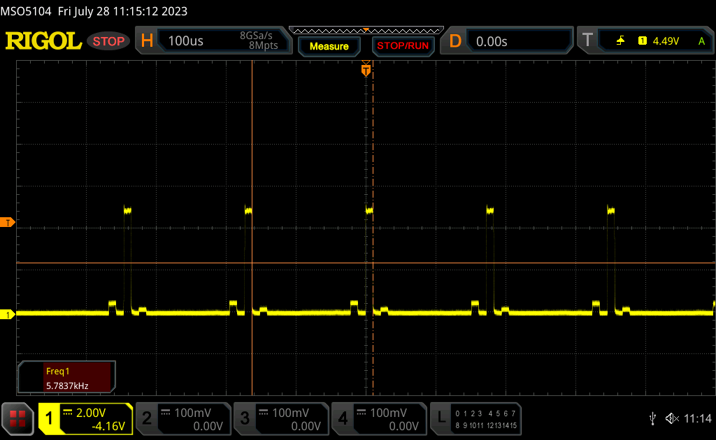This screenshot has height=440, width=716.
Task: Select the horizontal trigger position marker T
Action: point(366,69)
